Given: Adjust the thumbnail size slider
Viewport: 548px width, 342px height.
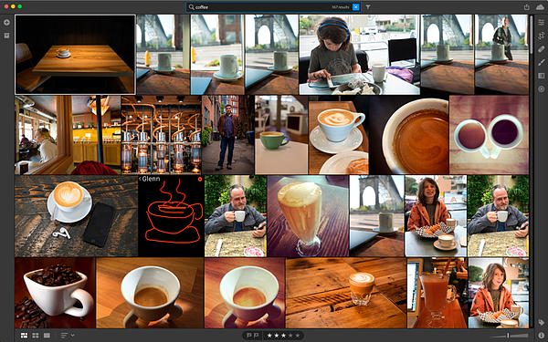Looking at the screenshot, I should tap(509, 336).
